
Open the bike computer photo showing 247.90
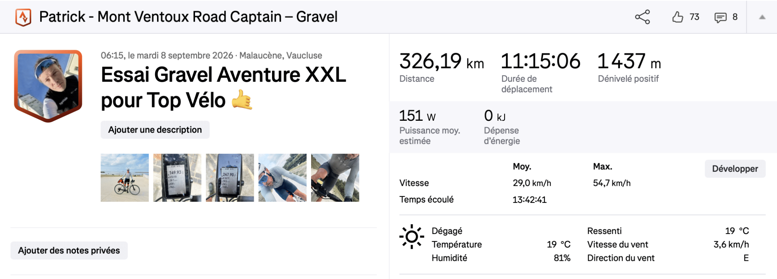230,178
